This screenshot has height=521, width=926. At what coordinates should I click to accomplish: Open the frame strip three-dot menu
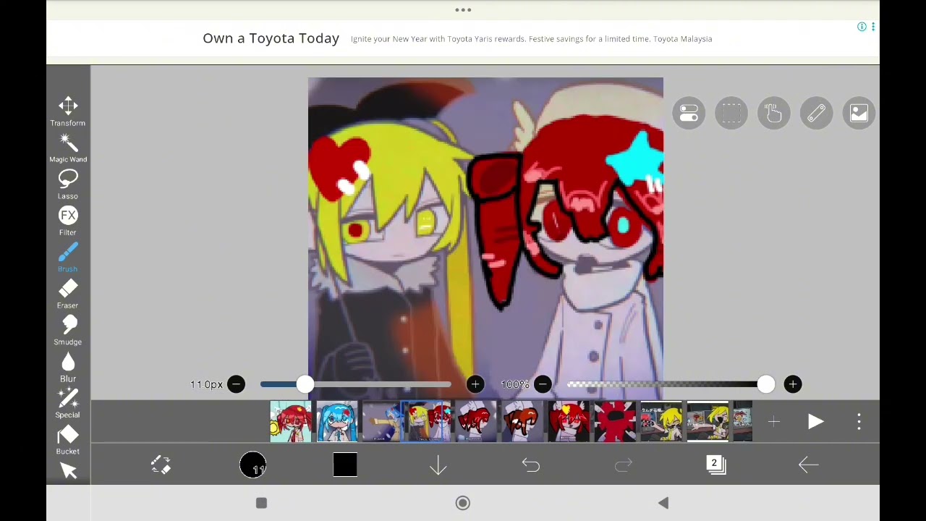(x=859, y=422)
